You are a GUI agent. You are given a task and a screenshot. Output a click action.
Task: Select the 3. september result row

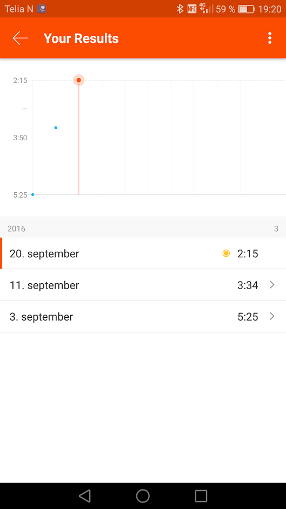pyautogui.click(x=143, y=316)
